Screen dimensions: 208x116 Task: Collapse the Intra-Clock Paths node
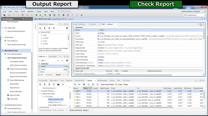40,94
